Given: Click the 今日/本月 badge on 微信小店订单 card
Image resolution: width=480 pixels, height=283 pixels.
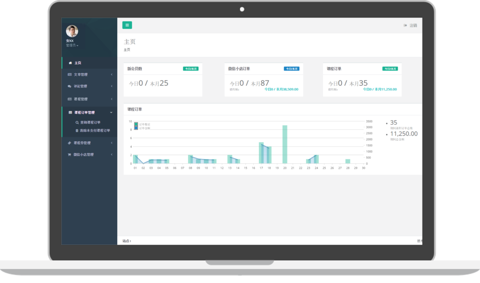Looking at the screenshot, I should [x=292, y=69].
